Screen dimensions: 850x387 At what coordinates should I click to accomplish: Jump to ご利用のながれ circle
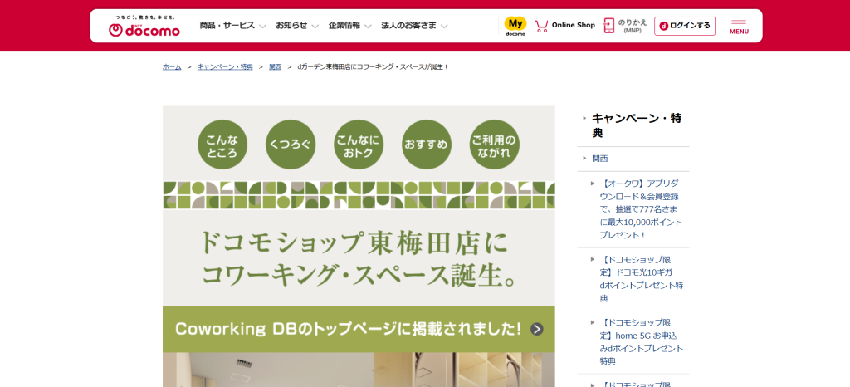[495, 145]
